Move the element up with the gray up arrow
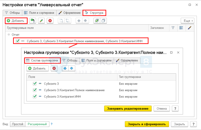201x130 pixels. 79,21
